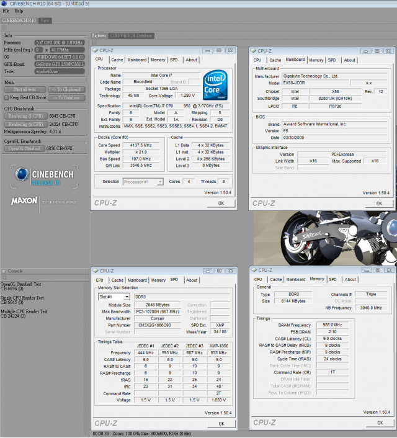Click the To Clipboard button

pos(66,90)
